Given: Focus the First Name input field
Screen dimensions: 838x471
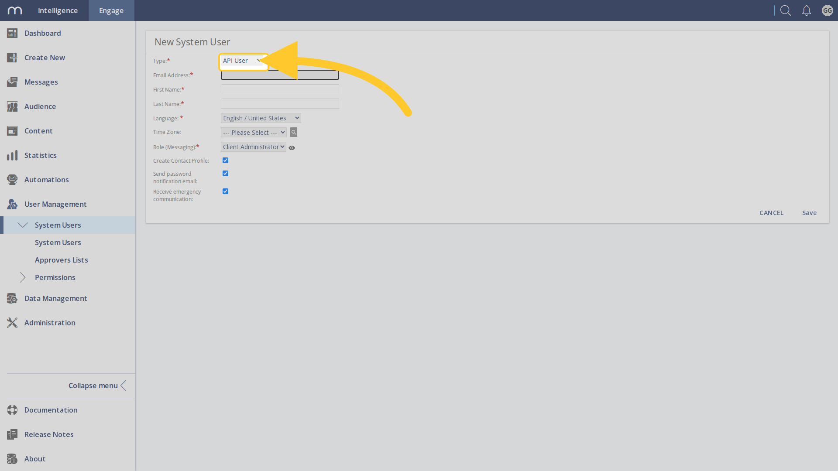Looking at the screenshot, I should (280, 89).
